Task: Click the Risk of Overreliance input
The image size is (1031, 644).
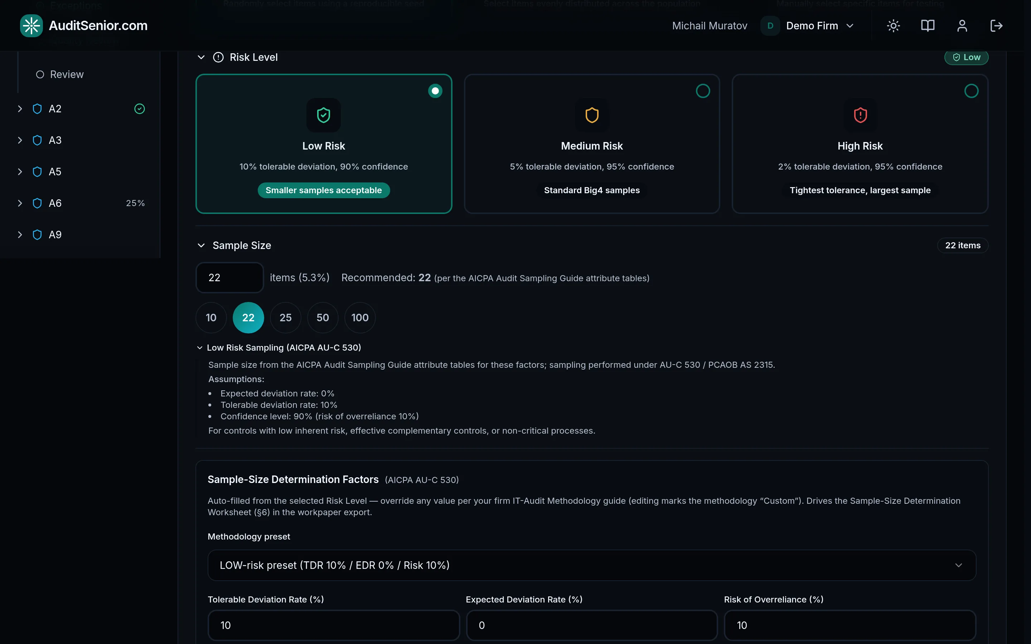Action: [850, 625]
